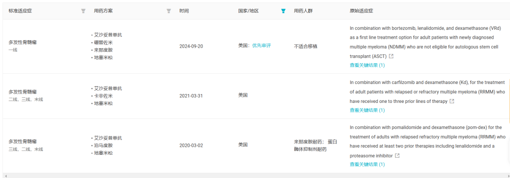Click 多发性骨髓瘤 in the 二线，三线，末线 row
The width and height of the screenshot is (510, 178).
[23, 92]
